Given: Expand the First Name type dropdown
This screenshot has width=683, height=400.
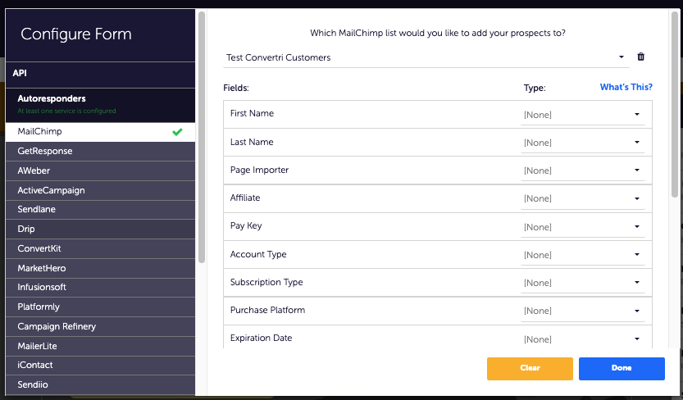Looking at the screenshot, I should pyautogui.click(x=582, y=115).
